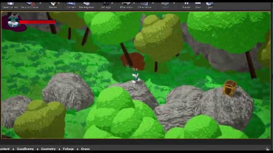Screen dimensions: 273x153
Task: Expand the Build options dropdown arrow
Action: coord(174,3)
